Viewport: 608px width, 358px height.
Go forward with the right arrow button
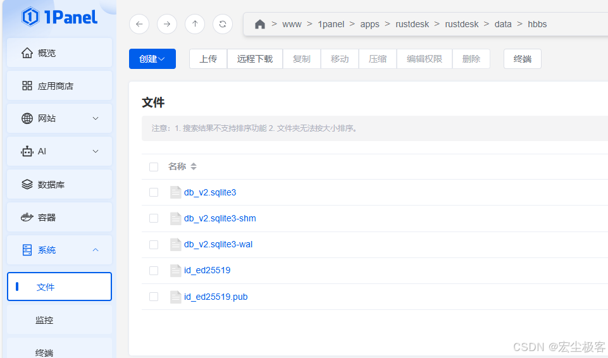point(167,24)
